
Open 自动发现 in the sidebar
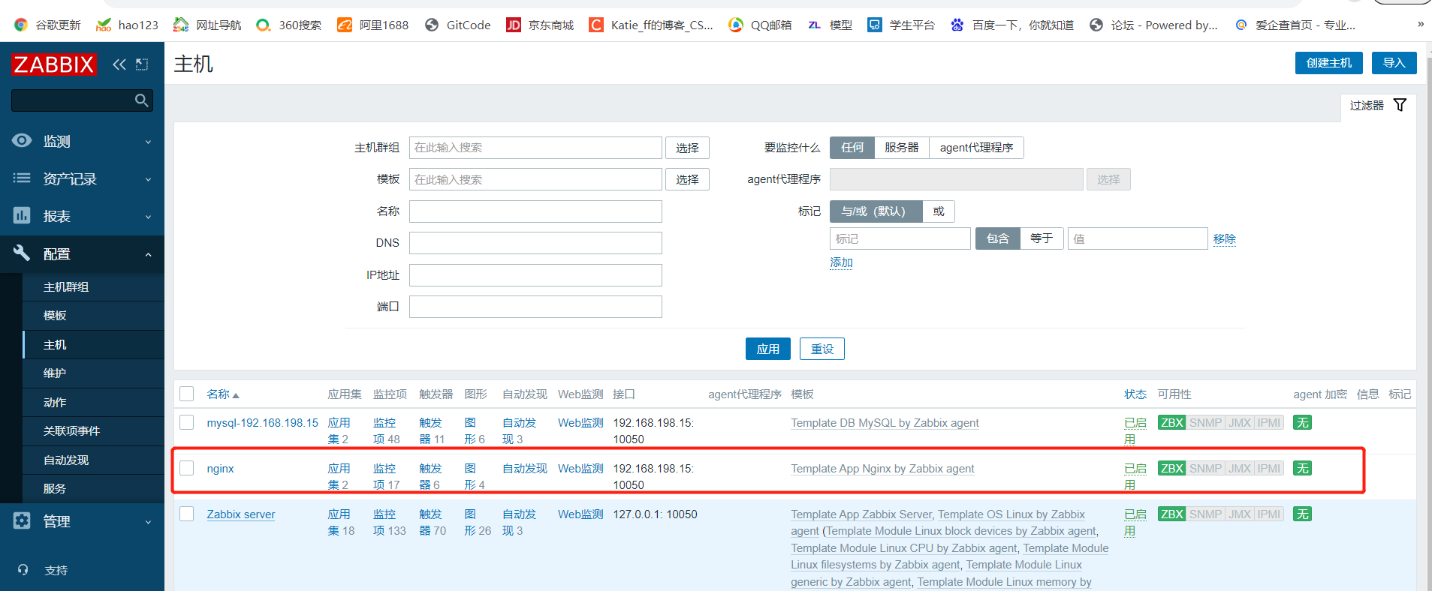[66, 460]
